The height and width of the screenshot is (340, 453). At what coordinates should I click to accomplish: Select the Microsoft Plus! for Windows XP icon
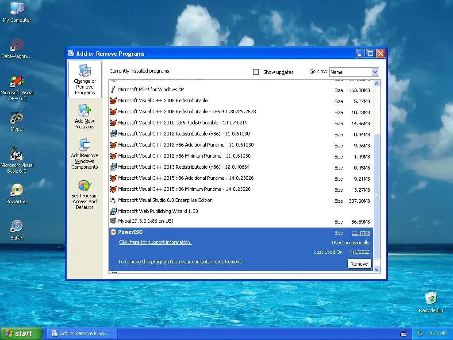coord(113,89)
